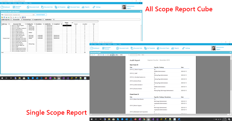Open Dashboard in the Document Audit window
Image resolution: width=232 pixels, height=121 pixels.
[95, 48]
